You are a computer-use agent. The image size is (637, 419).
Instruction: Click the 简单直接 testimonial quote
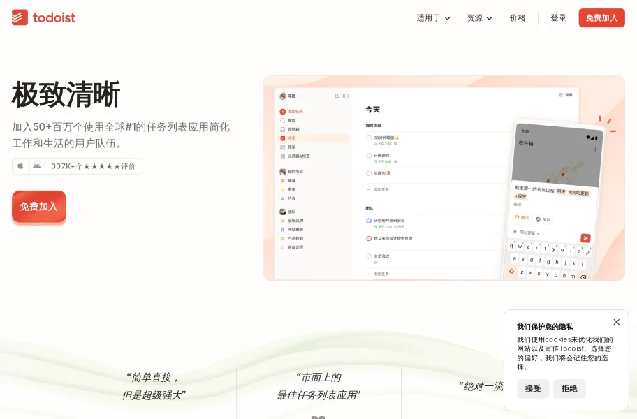pyautogui.click(x=154, y=386)
